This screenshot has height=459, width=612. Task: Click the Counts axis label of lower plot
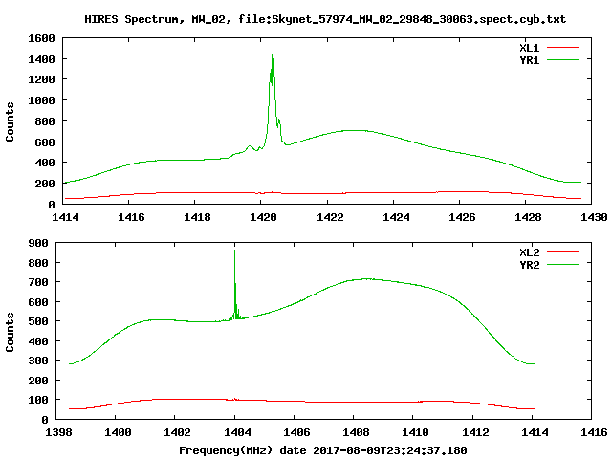(x=11, y=332)
